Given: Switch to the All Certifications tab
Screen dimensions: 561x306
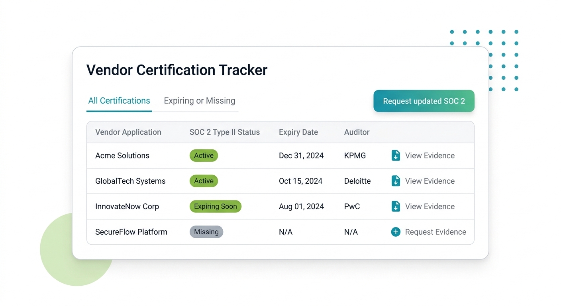Looking at the screenshot, I should tap(119, 101).
